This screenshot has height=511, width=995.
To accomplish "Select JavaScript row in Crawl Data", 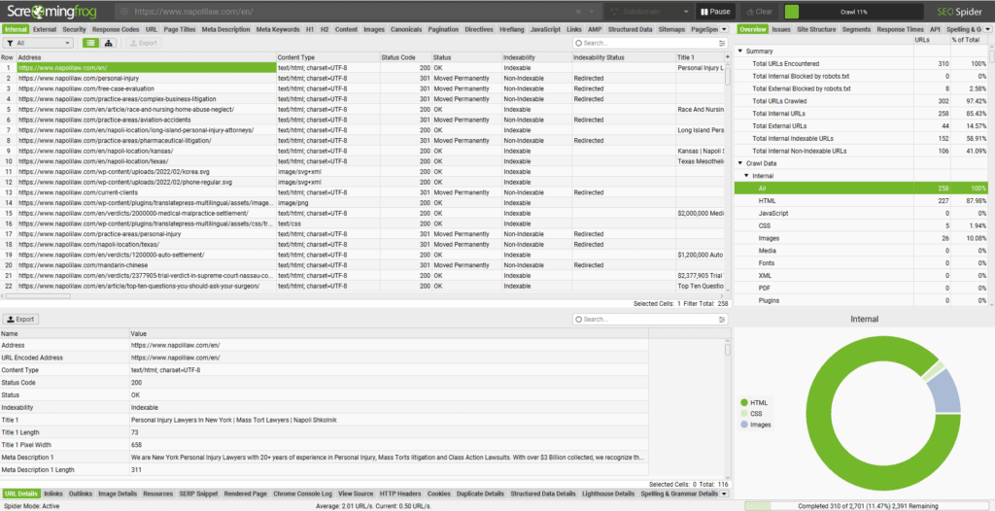I will pos(861,214).
